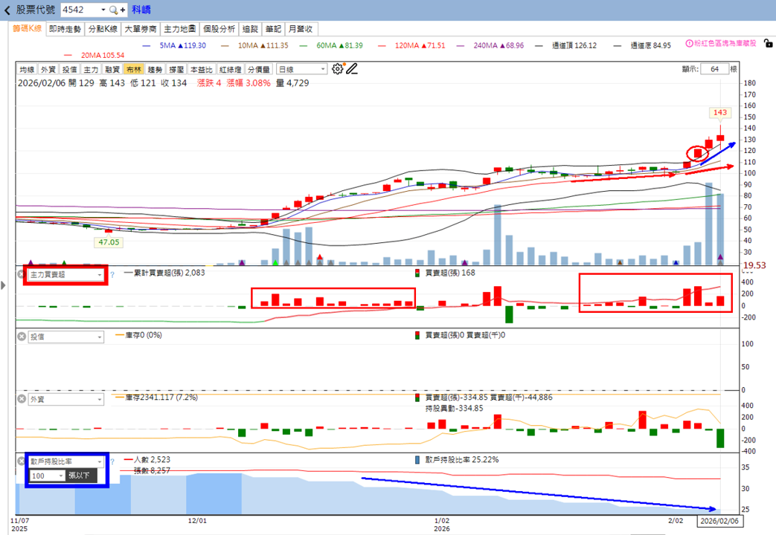
Task: Toggle the 布林 Bollinger overlay button
Action: tap(134, 70)
